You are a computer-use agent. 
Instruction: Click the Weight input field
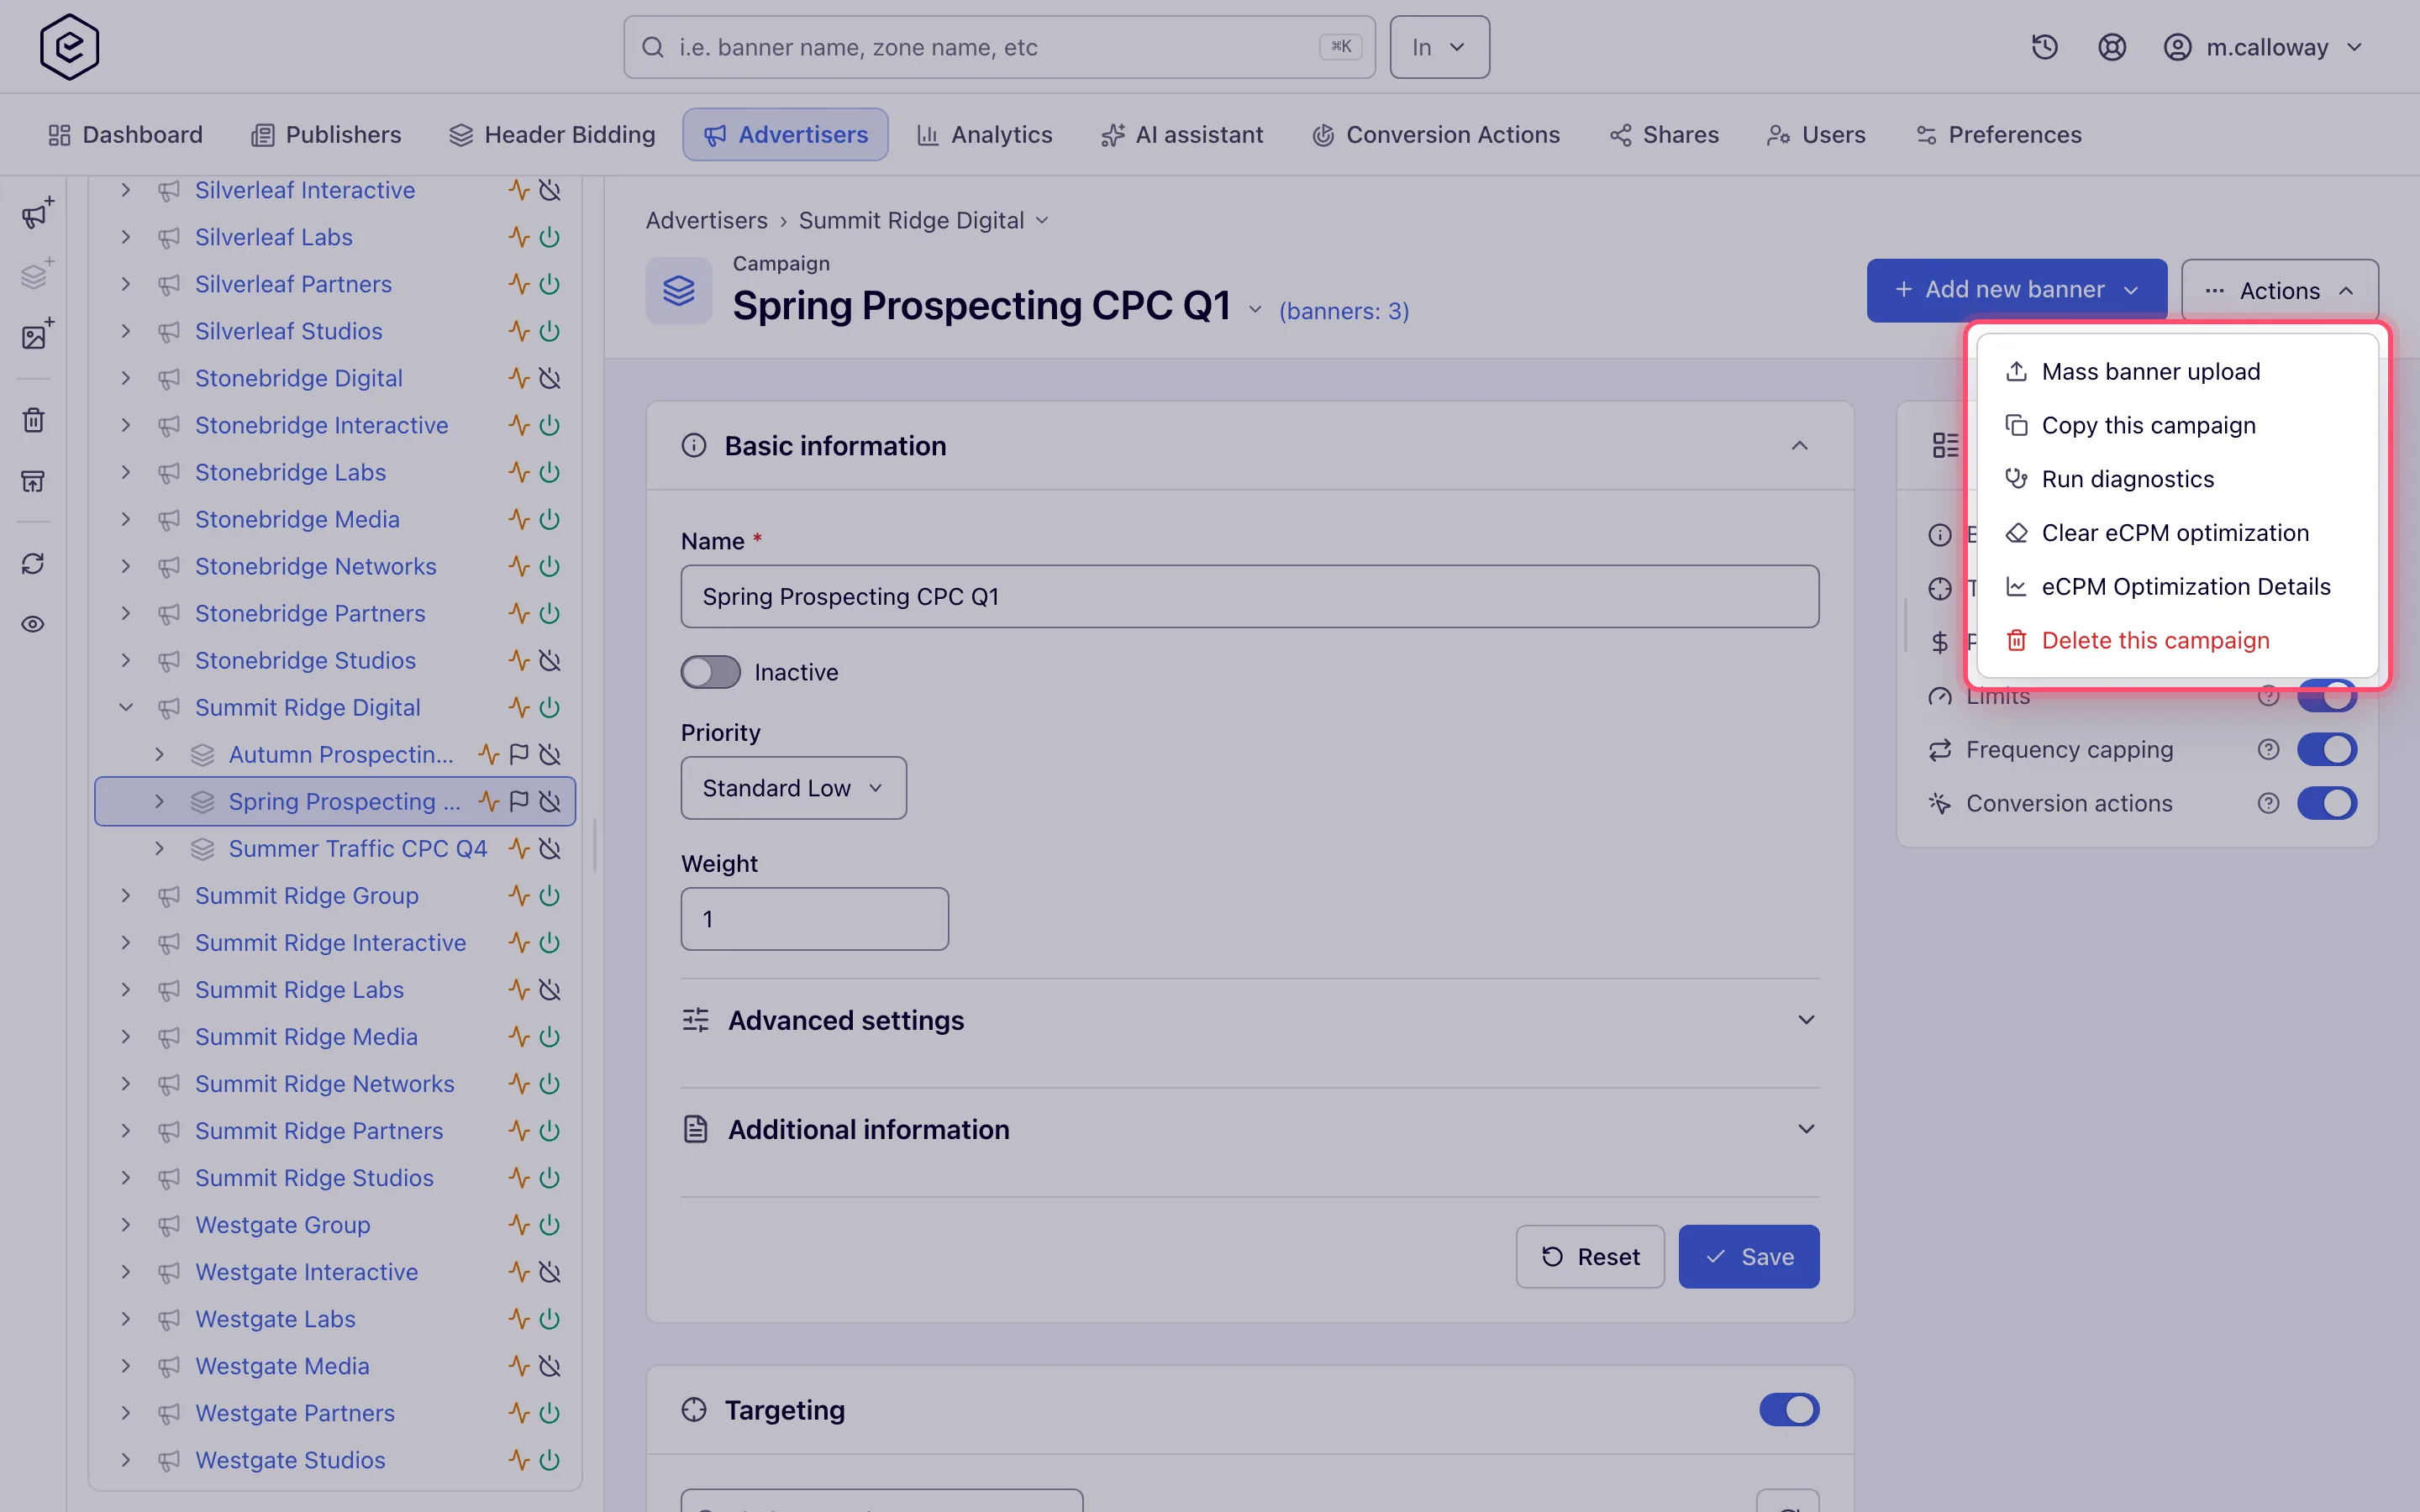click(814, 919)
